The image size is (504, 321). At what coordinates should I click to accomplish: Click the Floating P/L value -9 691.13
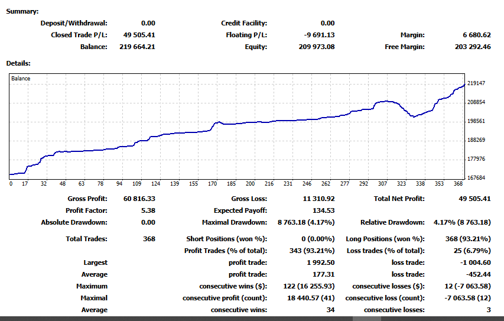pyautogui.click(x=319, y=35)
